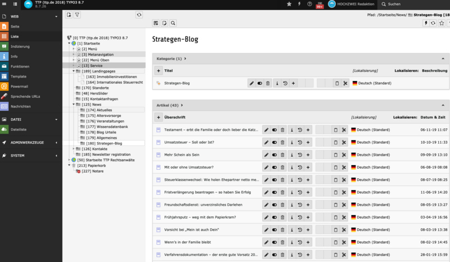Collapse the Artikel (43) table section
The width and height of the screenshot is (450, 262).
442,105
